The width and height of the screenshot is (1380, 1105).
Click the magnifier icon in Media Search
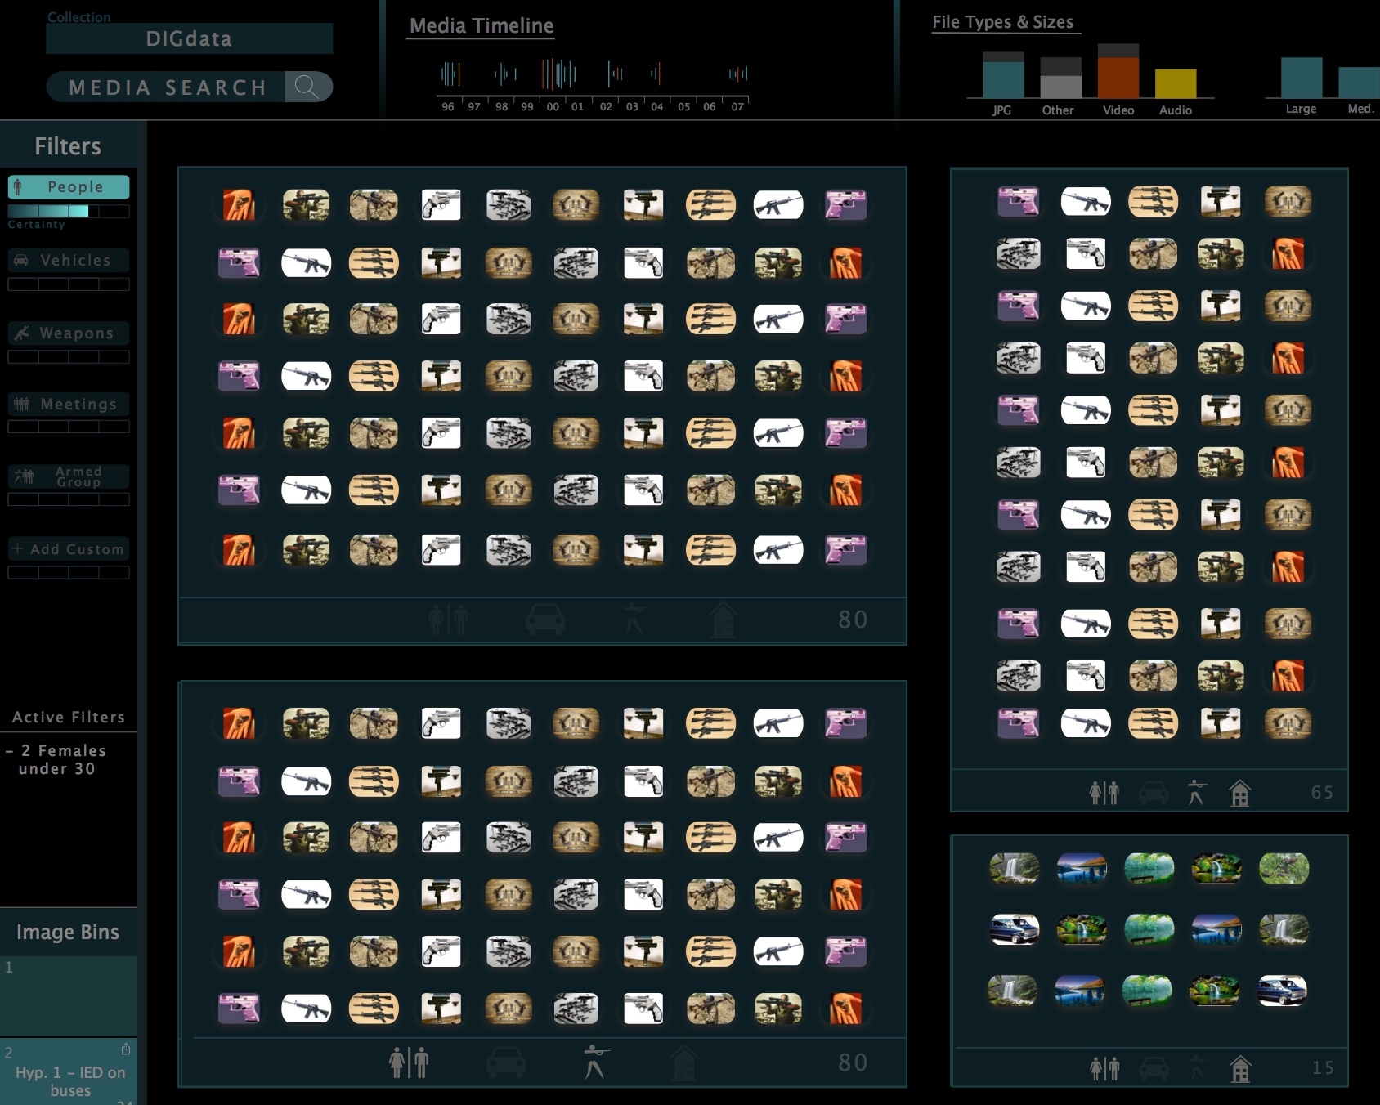click(x=307, y=87)
